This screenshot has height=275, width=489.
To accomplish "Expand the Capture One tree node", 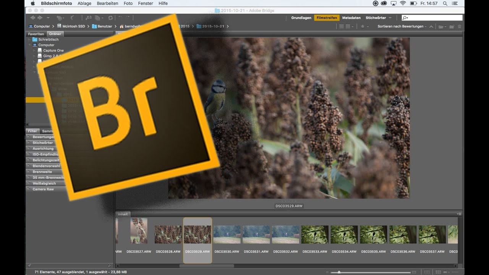I will [x=34, y=50].
